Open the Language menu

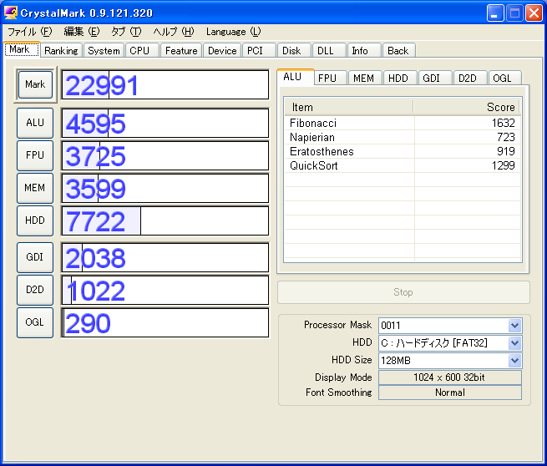click(x=233, y=32)
